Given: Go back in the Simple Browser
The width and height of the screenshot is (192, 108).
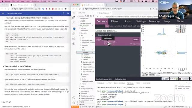Looking at the screenshot, I should point(97,17).
